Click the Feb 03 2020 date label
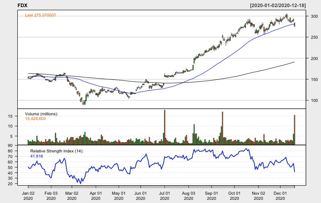Screen dimensions: 321x203 pos(51,195)
